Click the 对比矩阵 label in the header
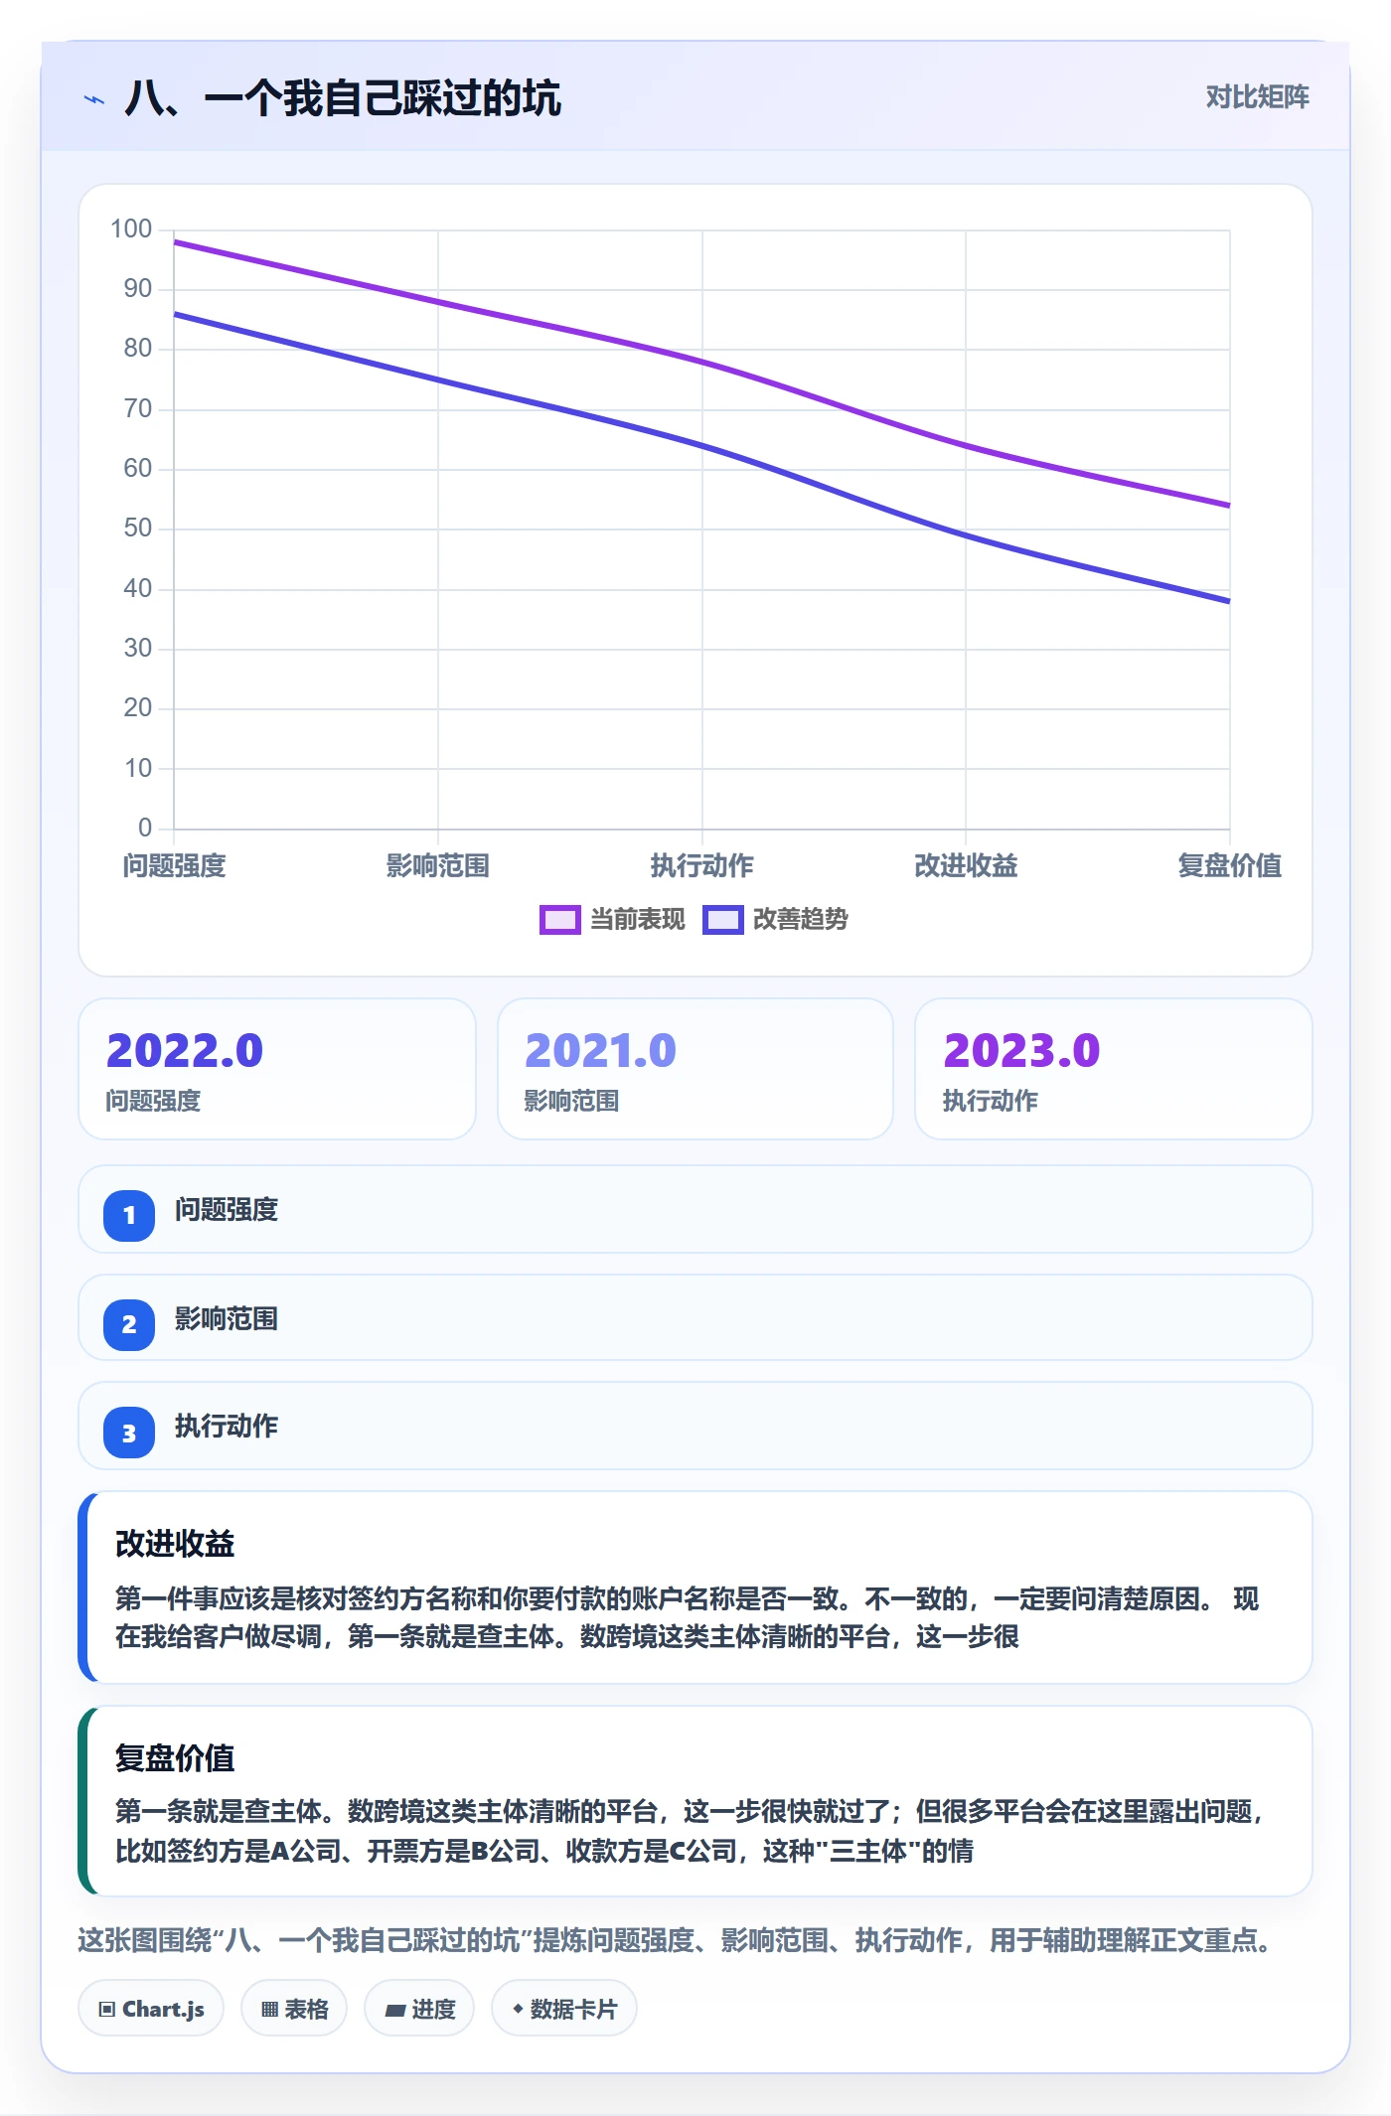The height and width of the screenshot is (2116, 1391). coord(1257,97)
